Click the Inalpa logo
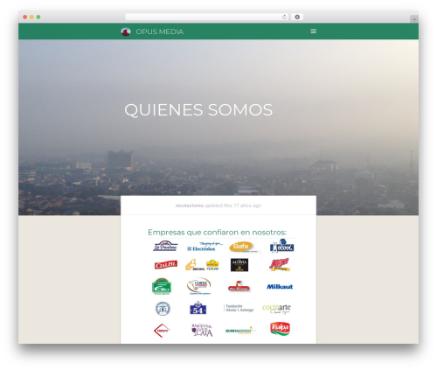437x370 pixels. (280, 329)
